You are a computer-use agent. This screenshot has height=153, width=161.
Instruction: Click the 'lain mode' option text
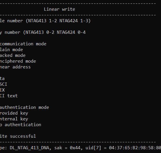[11, 50]
